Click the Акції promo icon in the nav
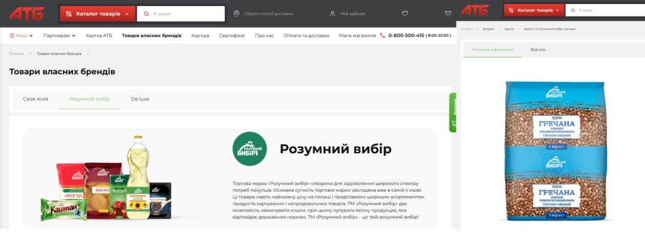This screenshot has height=232, width=645. tap(12, 36)
